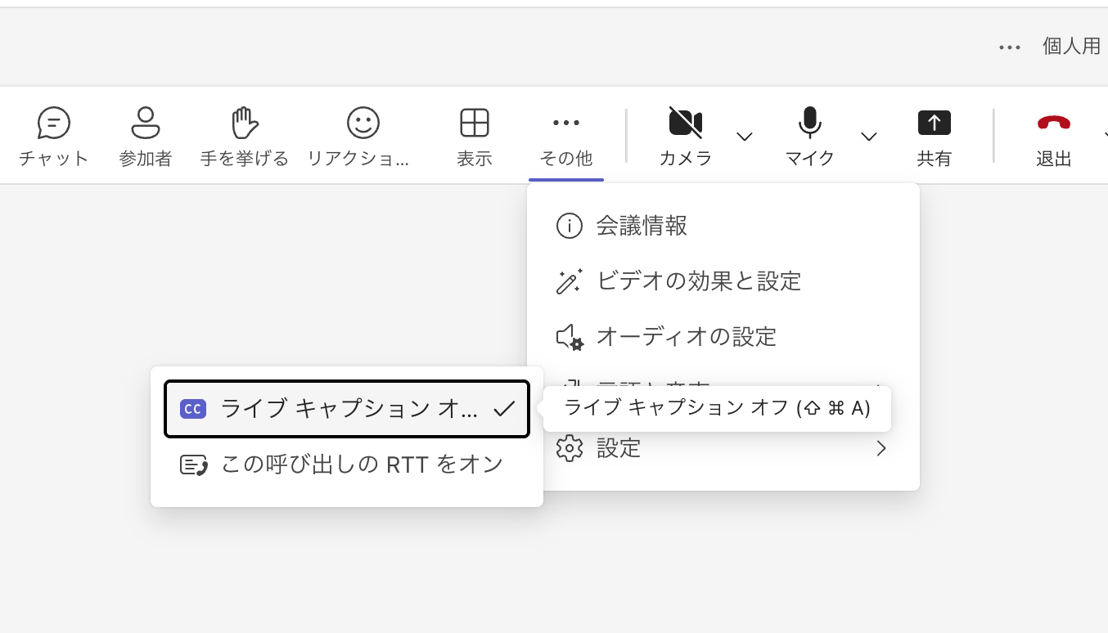1108x633 pixels.
Task: Expand camera options dropdown arrow
Action: coord(745,136)
